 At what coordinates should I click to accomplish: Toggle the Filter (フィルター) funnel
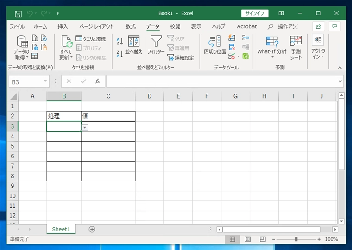[156, 44]
